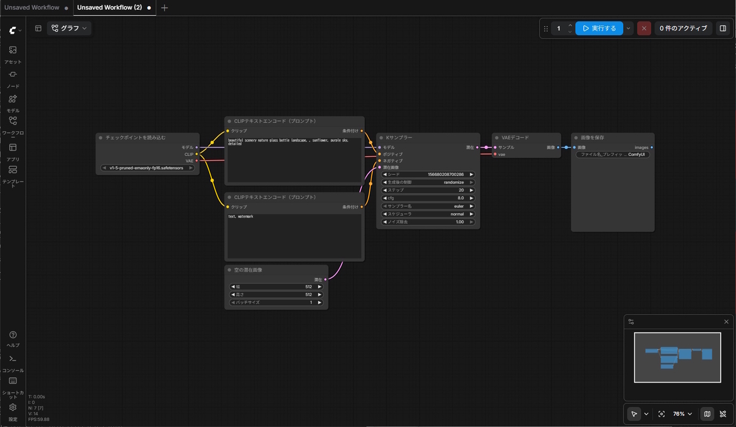Toggle link visibility in canvas toolbar
The height and width of the screenshot is (427, 736).
pos(723,414)
